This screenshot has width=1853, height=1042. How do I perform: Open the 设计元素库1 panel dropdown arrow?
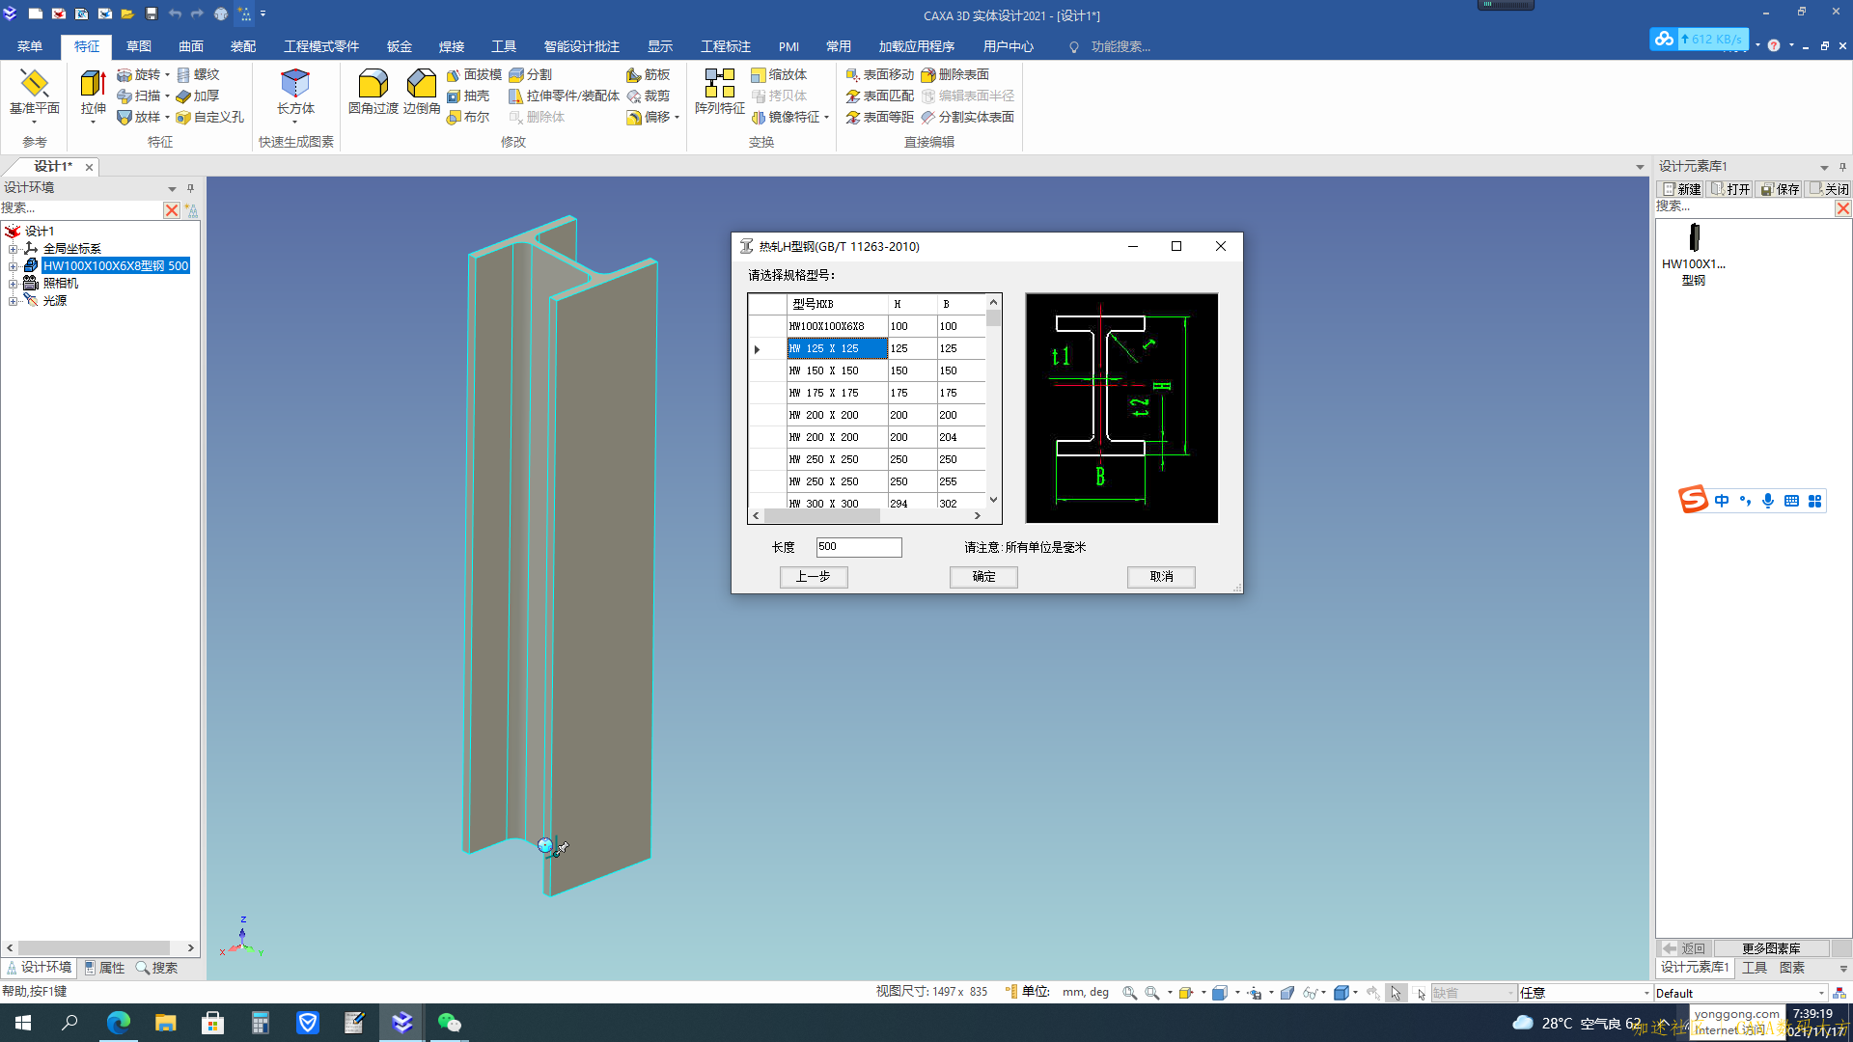coord(1824,167)
